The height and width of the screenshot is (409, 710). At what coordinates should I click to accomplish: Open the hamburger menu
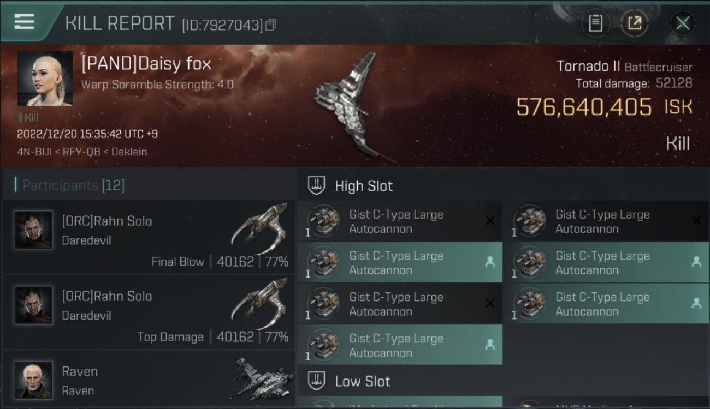coord(25,22)
